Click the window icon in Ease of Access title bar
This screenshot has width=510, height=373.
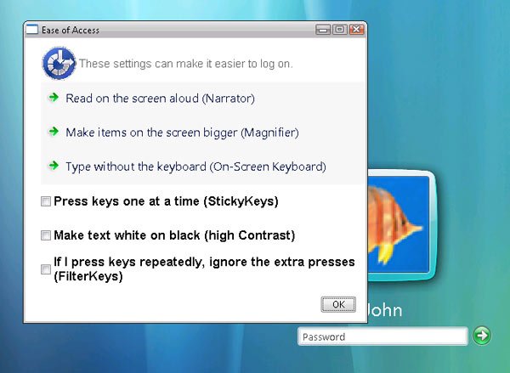(32, 29)
